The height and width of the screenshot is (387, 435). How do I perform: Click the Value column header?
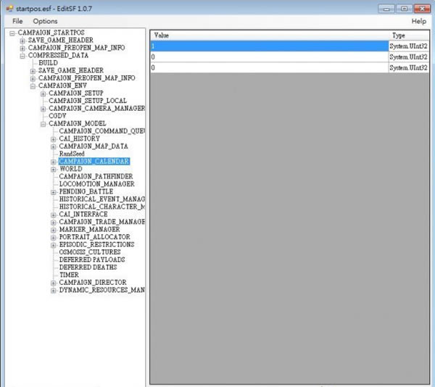pyautogui.click(x=268, y=35)
